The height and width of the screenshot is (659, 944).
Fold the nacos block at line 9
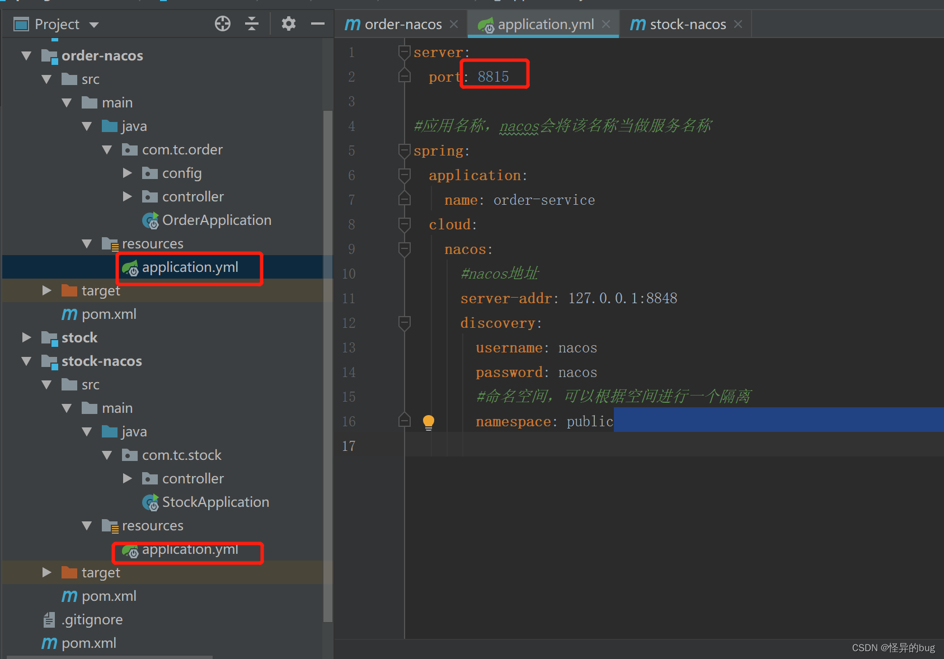pos(405,250)
